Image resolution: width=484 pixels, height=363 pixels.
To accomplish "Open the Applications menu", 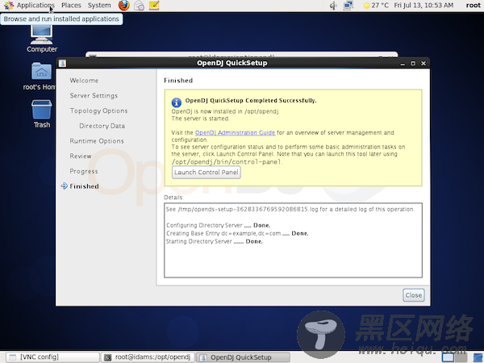I will coord(29,6).
